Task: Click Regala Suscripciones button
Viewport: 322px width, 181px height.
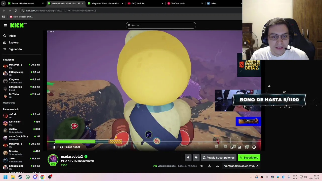Action: (219, 158)
